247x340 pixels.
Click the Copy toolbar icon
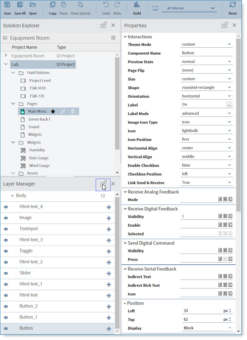click(x=53, y=4)
